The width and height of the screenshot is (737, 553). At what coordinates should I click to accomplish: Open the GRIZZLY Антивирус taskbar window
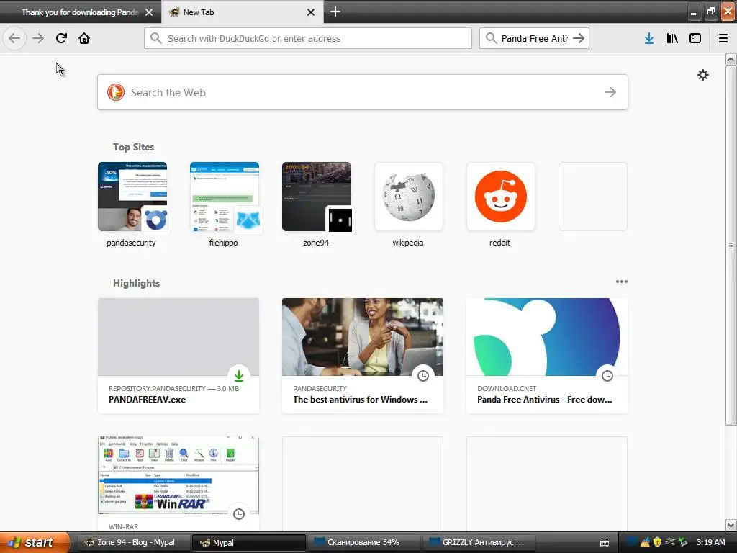(479, 542)
